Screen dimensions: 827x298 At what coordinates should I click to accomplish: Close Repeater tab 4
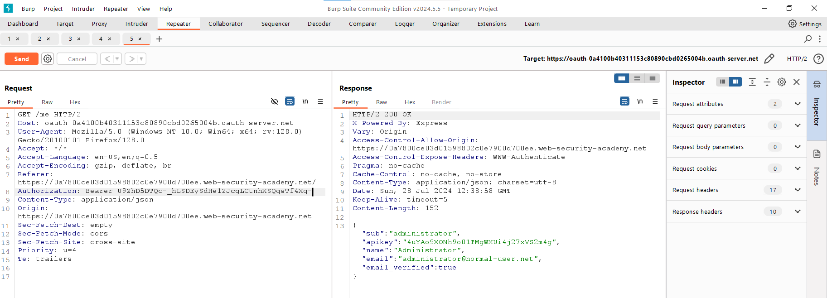(110, 39)
